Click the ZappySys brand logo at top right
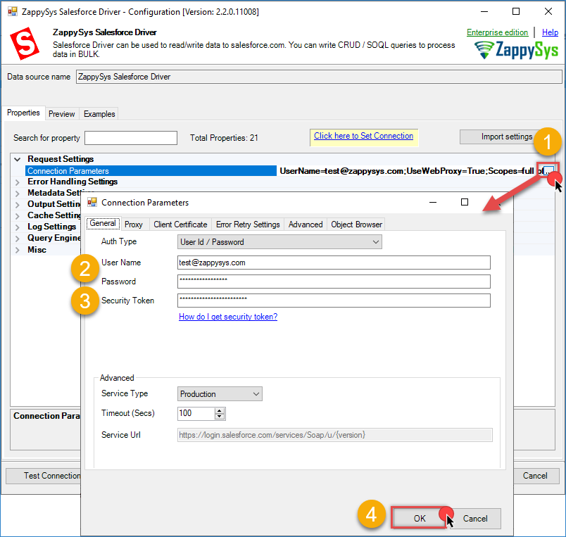Image resolution: width=566 pixels, height=537 pixels. [x=515, y=50]
